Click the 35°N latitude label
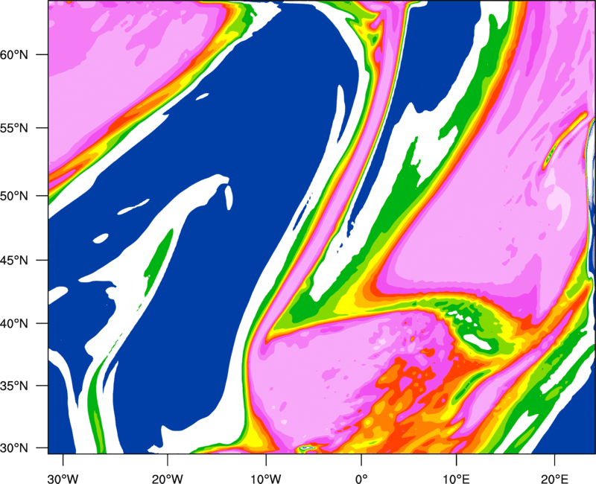This screenshot has width=596, height=484. 14,386
